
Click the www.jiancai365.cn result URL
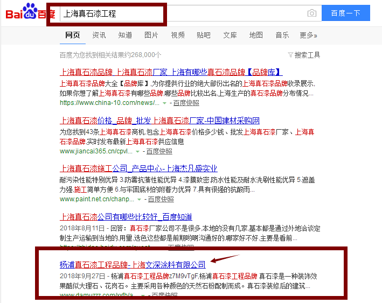tap(96, 151)
